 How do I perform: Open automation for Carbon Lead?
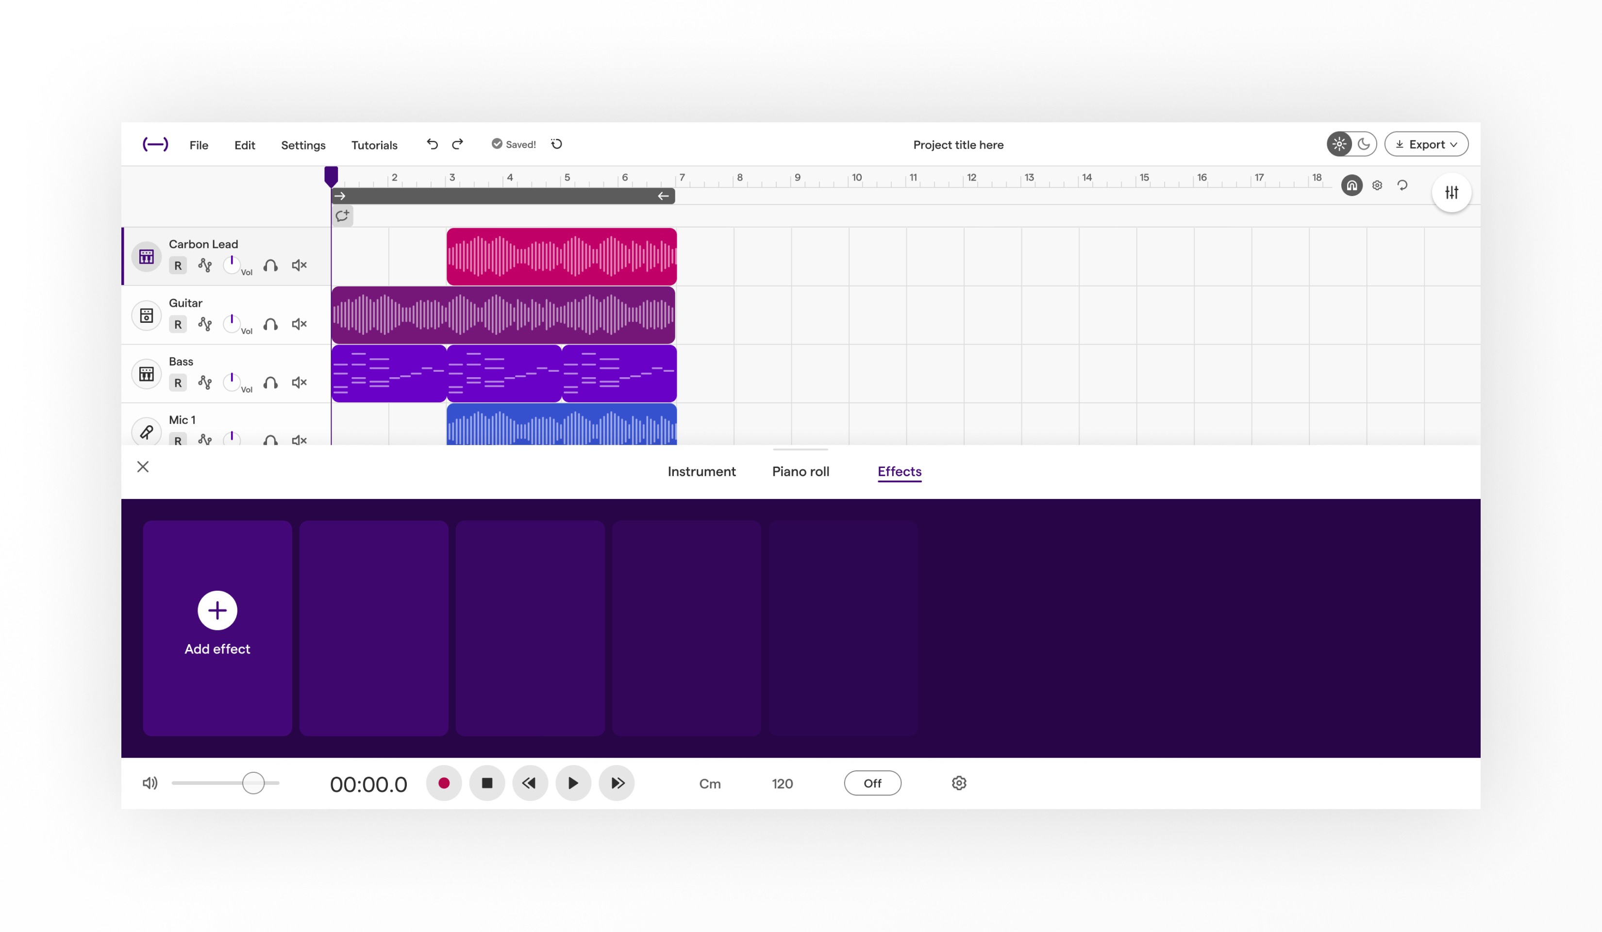click(x=205, y=265)
